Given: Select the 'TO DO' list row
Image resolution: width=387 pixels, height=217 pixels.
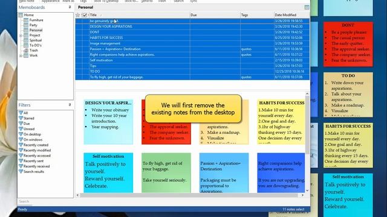Looking at the screenshot, I should tap(192, 72).
